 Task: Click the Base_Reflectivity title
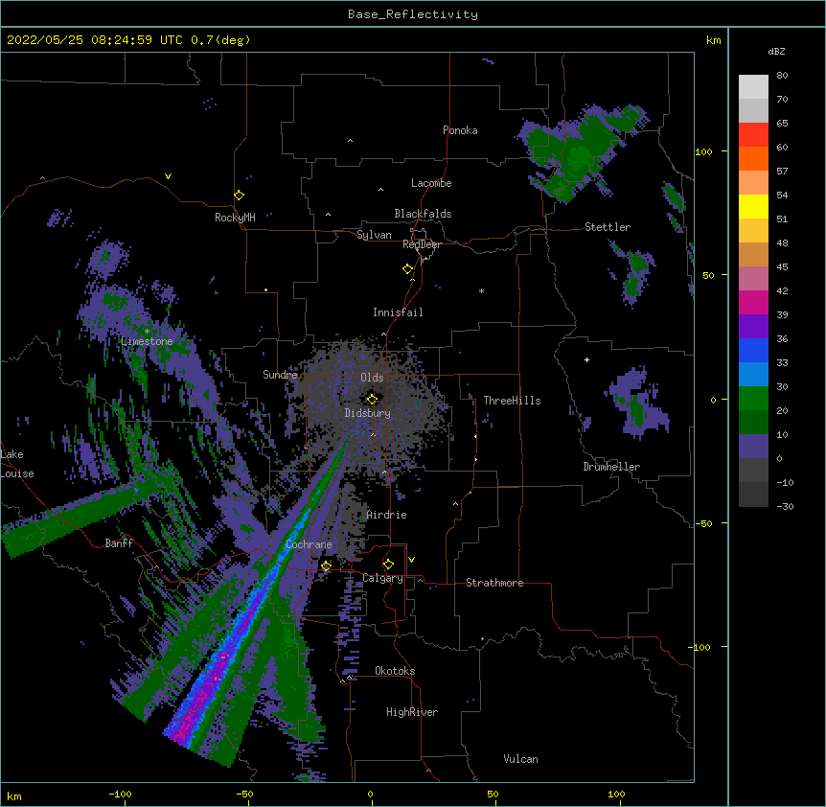tap(413, 14)
